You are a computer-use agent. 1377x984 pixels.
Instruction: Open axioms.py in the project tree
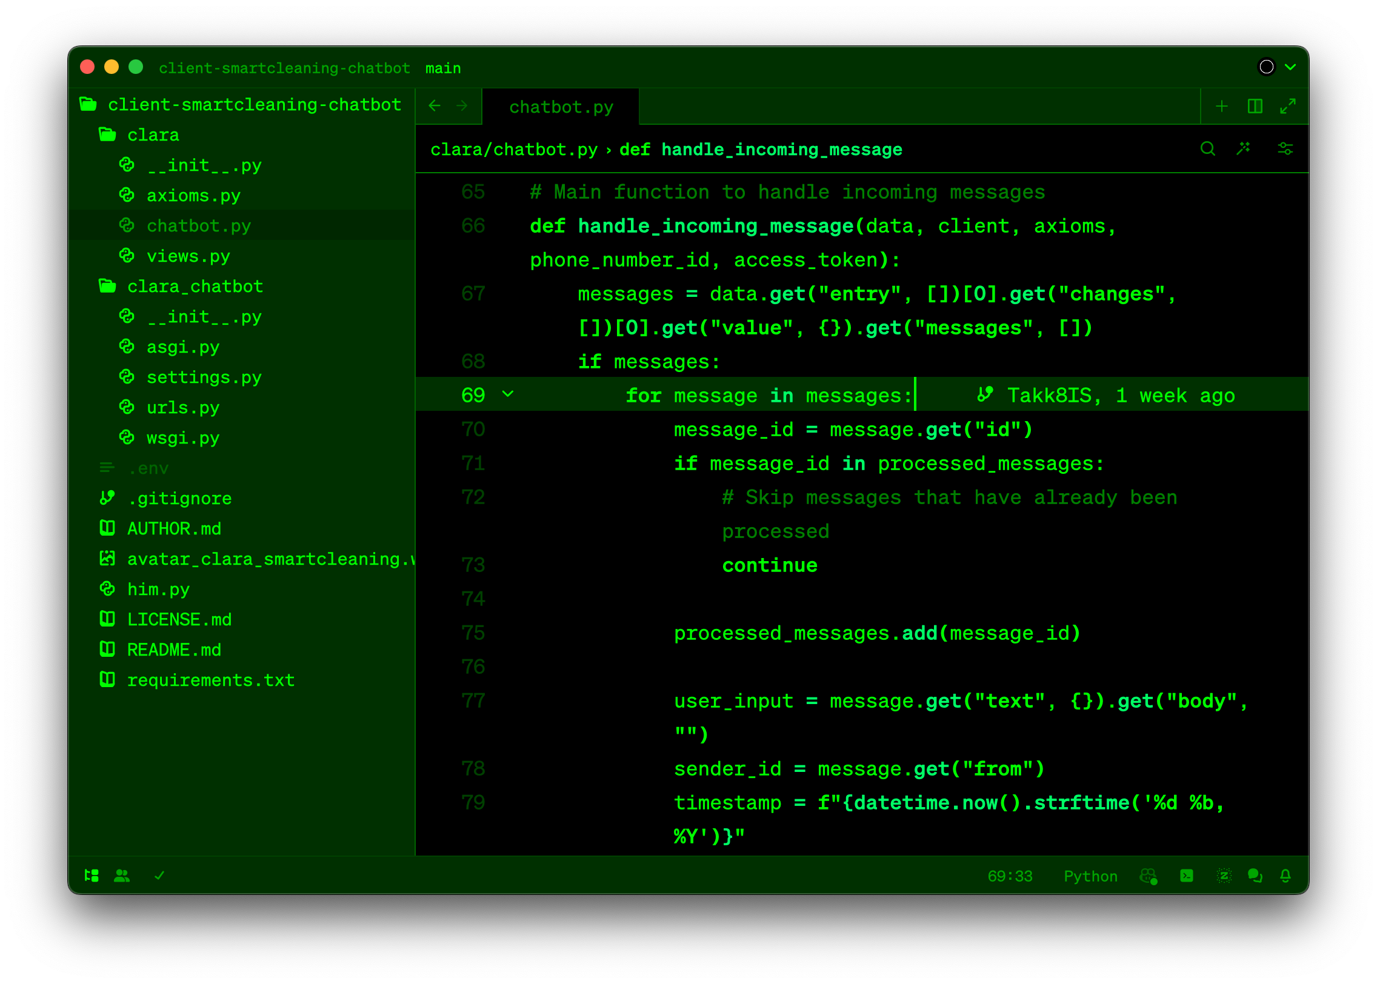pos(241,195)
